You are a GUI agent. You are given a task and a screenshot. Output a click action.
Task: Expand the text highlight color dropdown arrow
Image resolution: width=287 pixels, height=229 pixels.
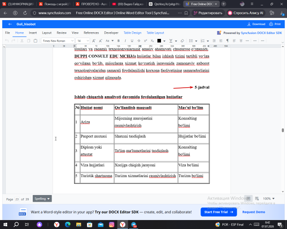point(176,41)
